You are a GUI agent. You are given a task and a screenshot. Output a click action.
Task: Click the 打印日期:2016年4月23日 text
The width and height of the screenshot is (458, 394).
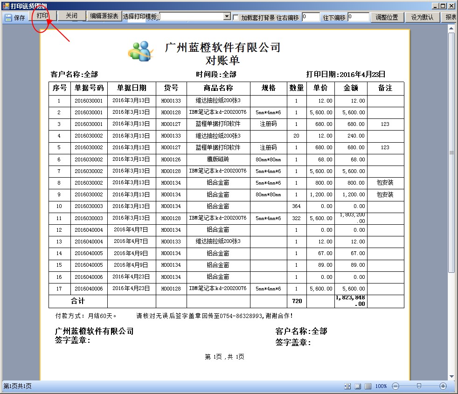(346, 75)
